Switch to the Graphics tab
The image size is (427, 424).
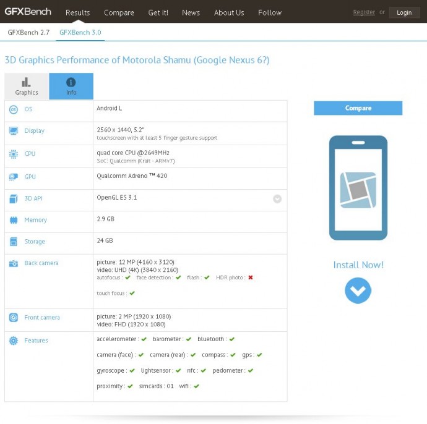click(27, 87)
